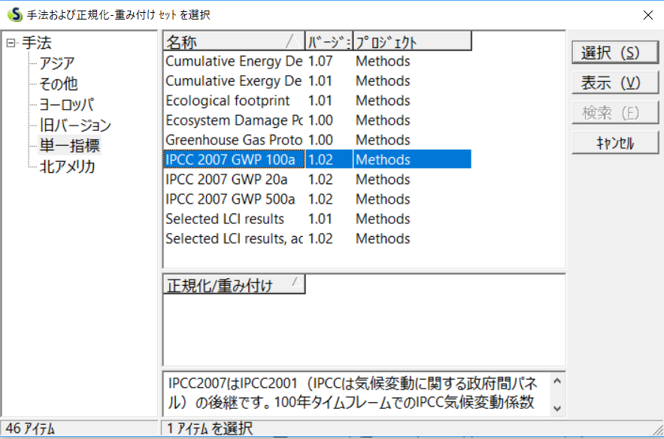Click the キャンセル button
The height and width of the screenshot is (439, 664).
[x=615, y=143]
